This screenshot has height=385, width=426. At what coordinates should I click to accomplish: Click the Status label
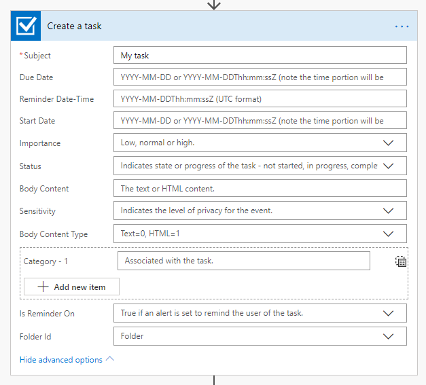click(x=30, y=166)
